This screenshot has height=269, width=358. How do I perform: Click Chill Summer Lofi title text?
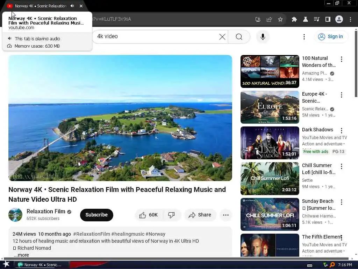[319, 169]
